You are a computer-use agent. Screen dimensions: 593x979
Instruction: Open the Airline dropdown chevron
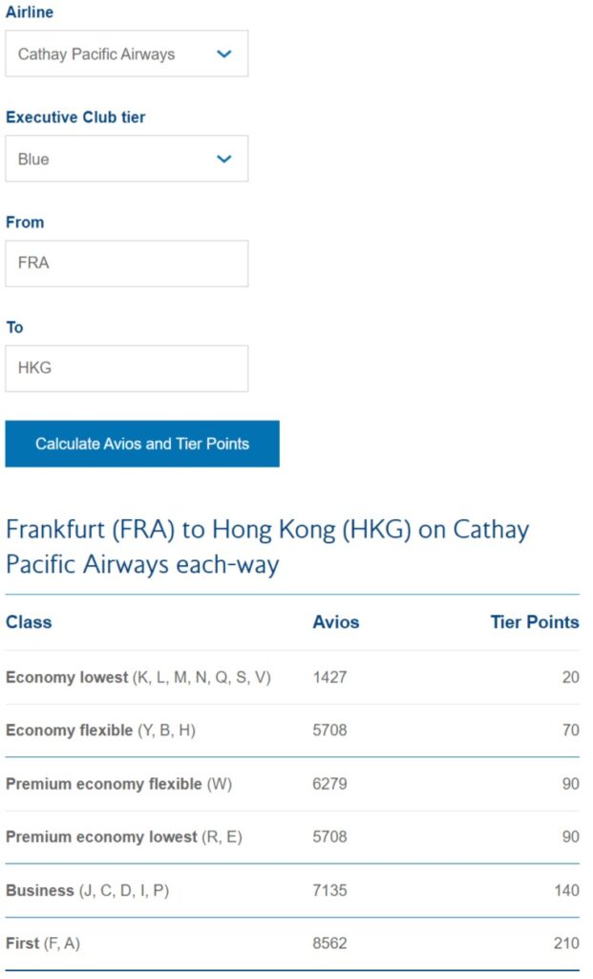tap(224, 54)
